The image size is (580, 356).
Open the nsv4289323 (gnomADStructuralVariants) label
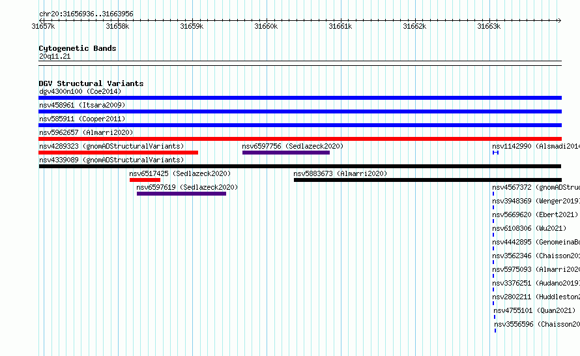(x=111, y=146)
